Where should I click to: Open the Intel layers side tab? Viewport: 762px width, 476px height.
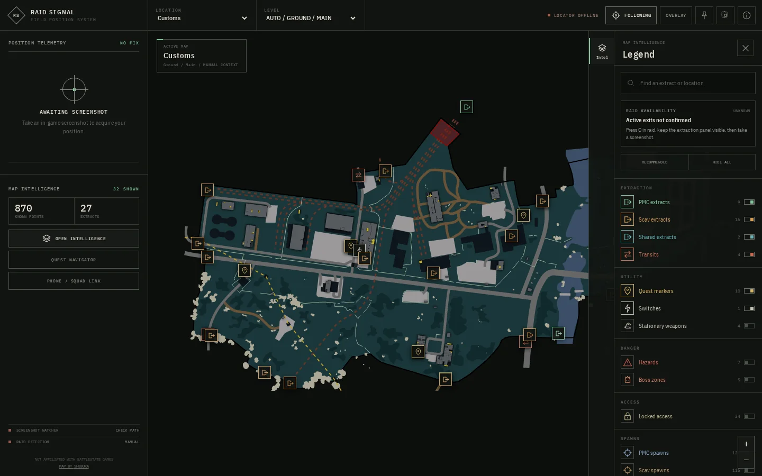coord(602,51)
